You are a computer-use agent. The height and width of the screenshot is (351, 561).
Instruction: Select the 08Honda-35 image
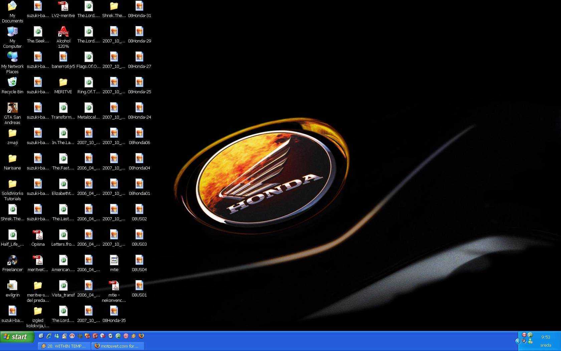(114, 314)
